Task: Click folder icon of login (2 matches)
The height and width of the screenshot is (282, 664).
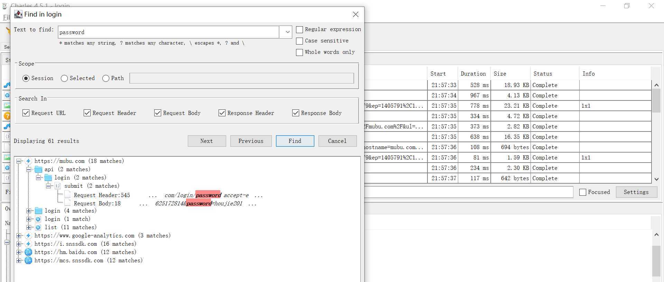Action: 48,177
